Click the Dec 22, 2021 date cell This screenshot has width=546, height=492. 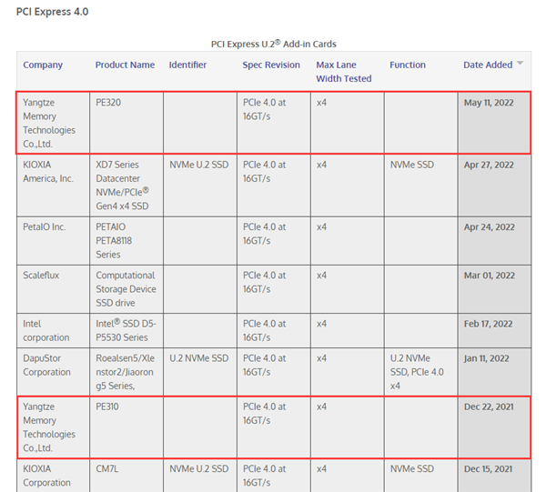489,407
